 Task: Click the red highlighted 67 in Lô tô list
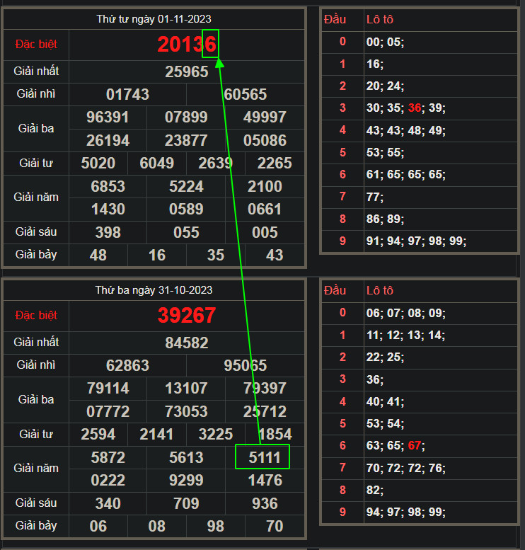point(415,446)
